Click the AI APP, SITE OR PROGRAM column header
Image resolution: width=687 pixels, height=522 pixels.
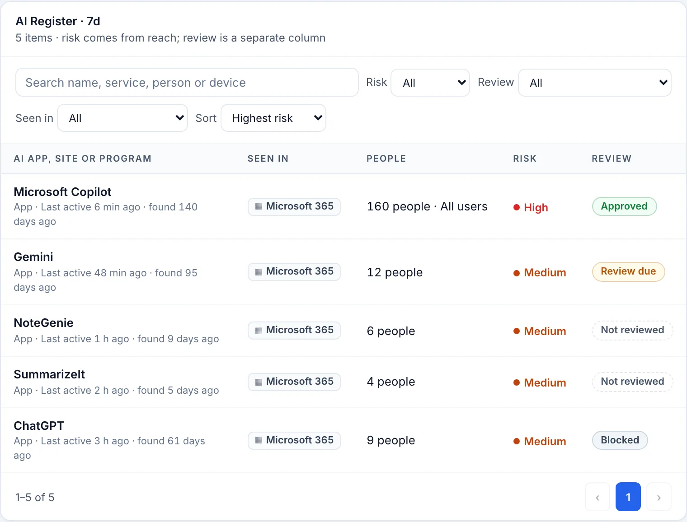[83, 158]
